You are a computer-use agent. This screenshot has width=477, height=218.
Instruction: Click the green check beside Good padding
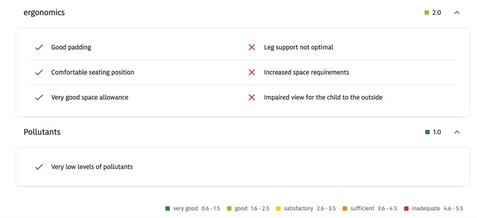(39, 48)
